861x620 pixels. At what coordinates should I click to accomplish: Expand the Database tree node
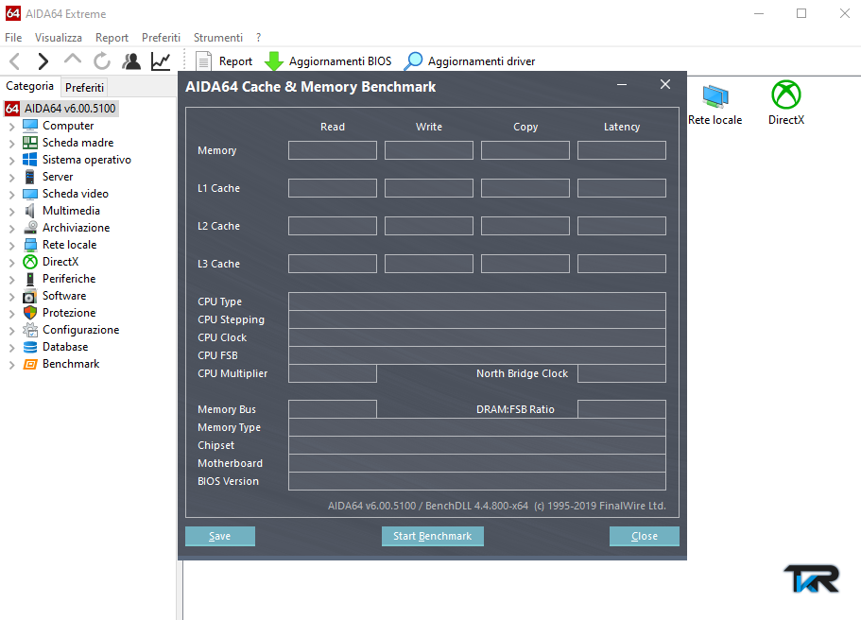[x=12, y=348]
